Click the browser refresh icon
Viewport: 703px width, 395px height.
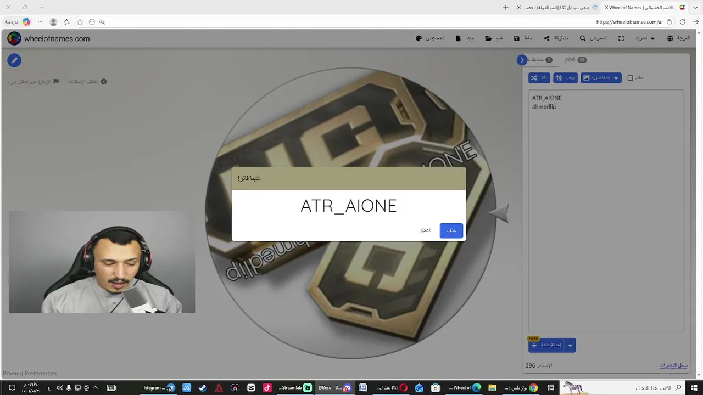click(x=683, y=22)
